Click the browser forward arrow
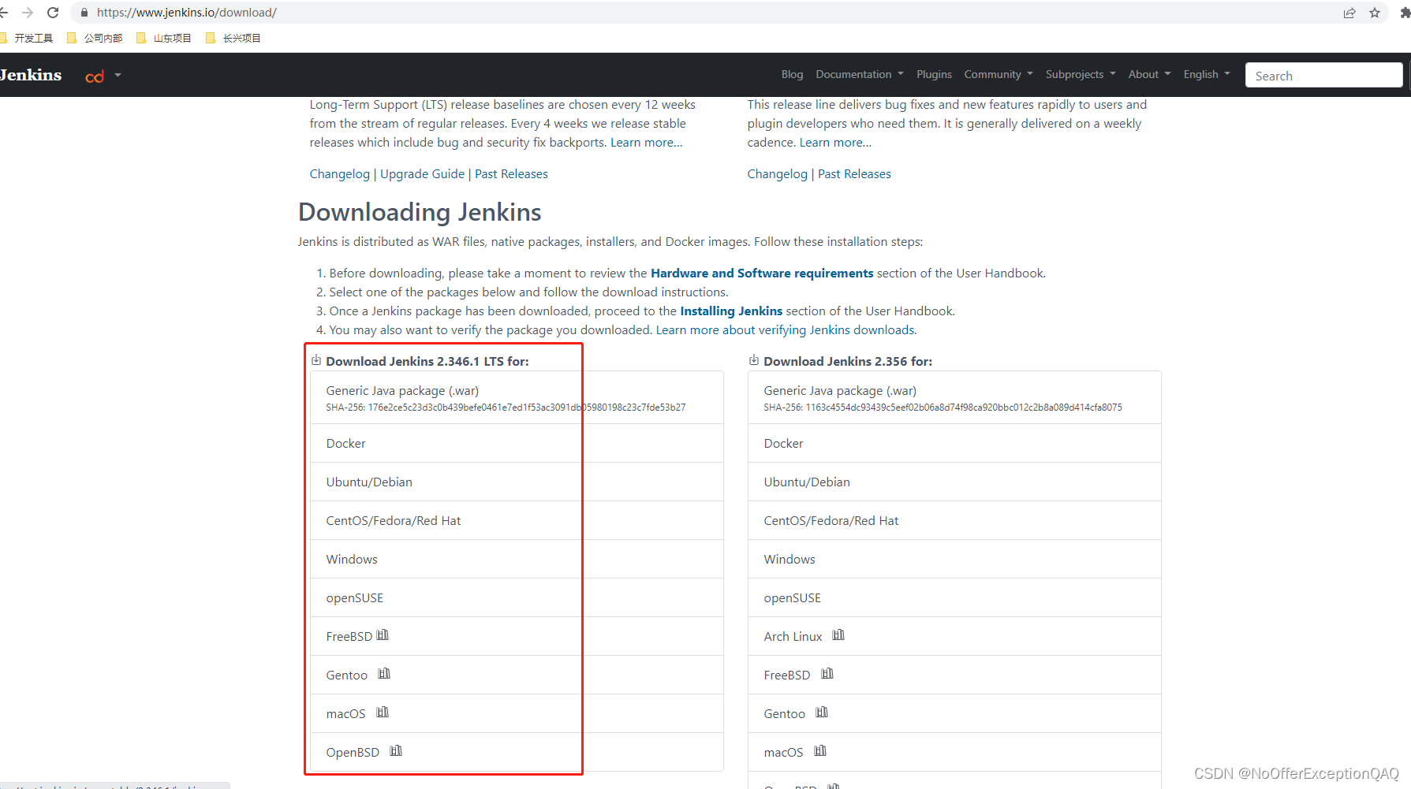Viewport: 1411px width, 789px height. point(28,13)
